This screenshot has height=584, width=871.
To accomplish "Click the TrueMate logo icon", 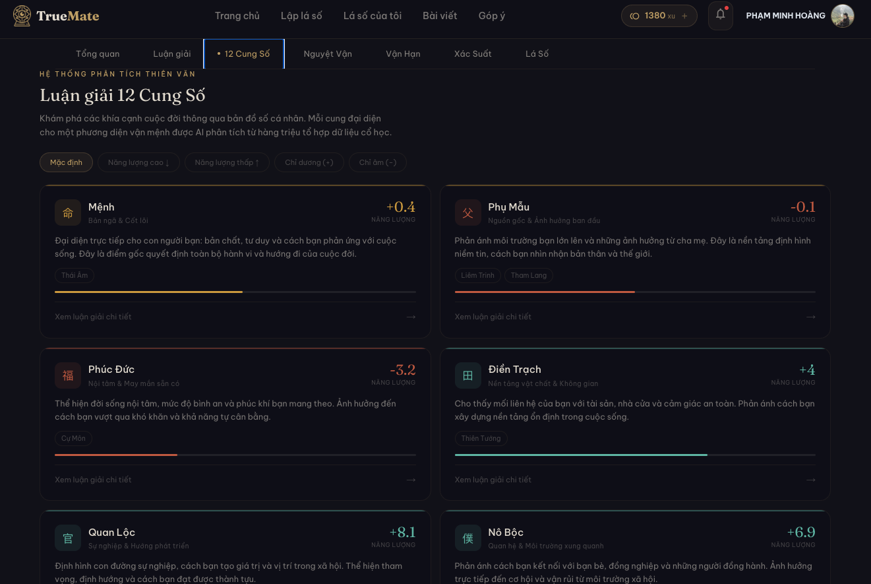I will (x=22, y=16).
